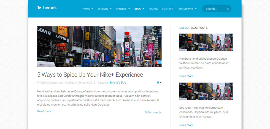Screen dimensions: 270x129
Task: Expand the Explore menu dropdown arrow
Action: pos(111,9)
